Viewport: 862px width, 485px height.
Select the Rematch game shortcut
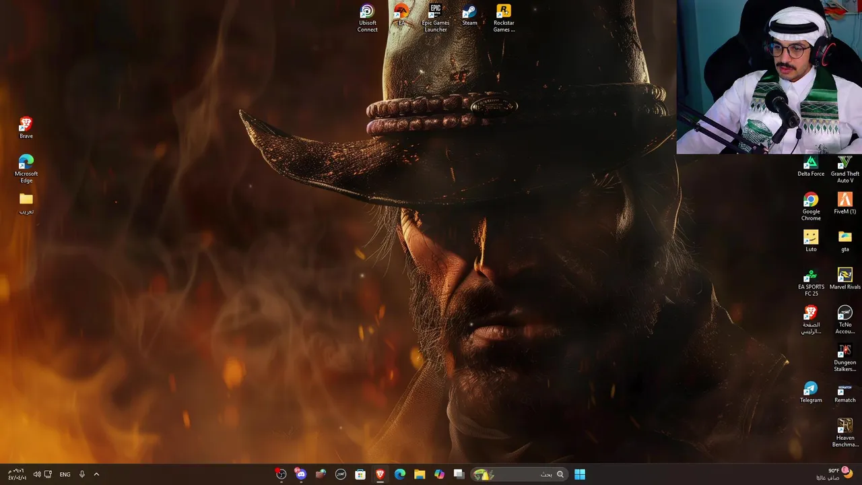coord(844,392)
